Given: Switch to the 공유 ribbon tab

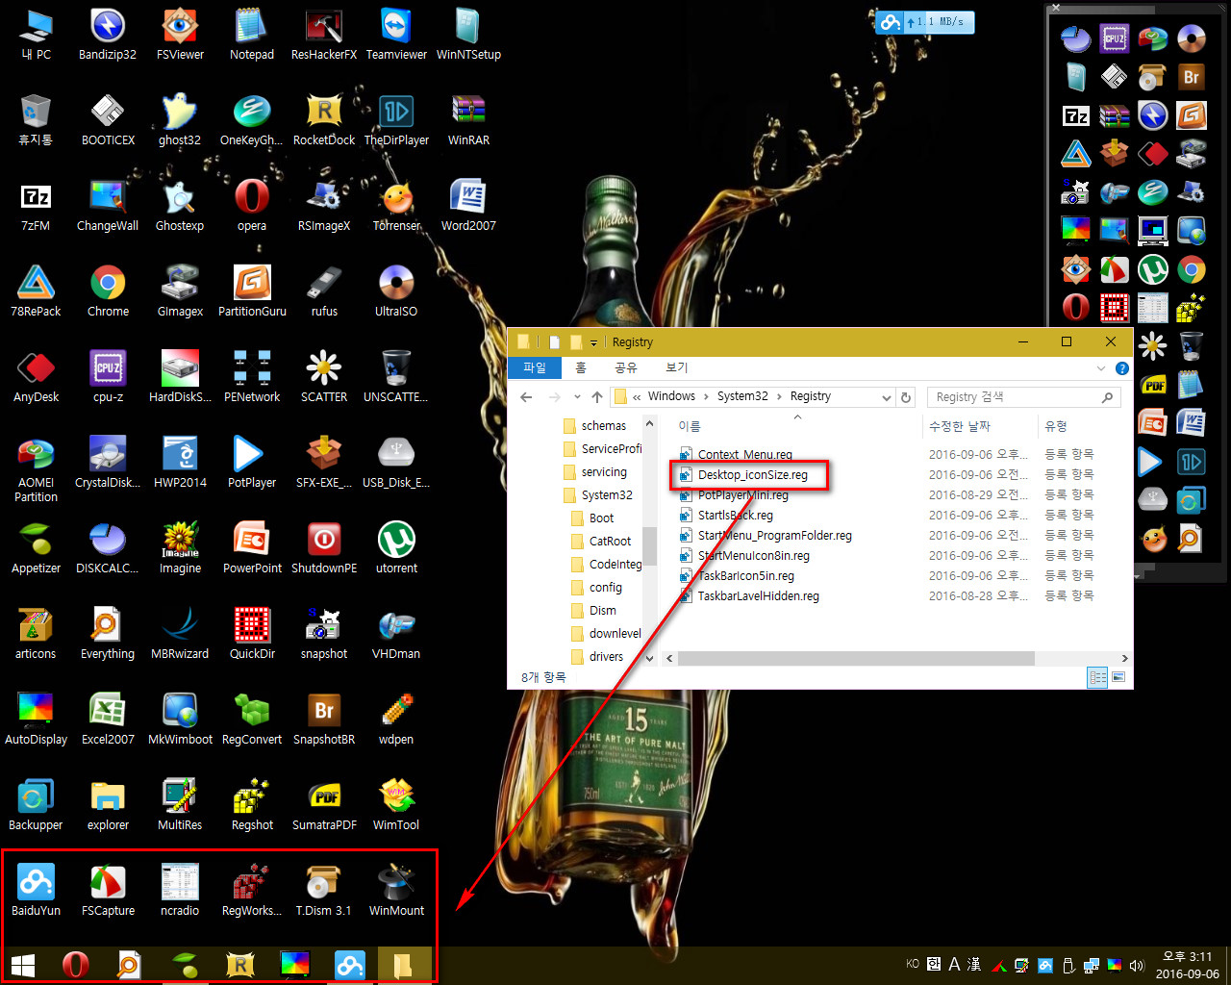Looking at the screenshot, I should [x=626, y=367].
